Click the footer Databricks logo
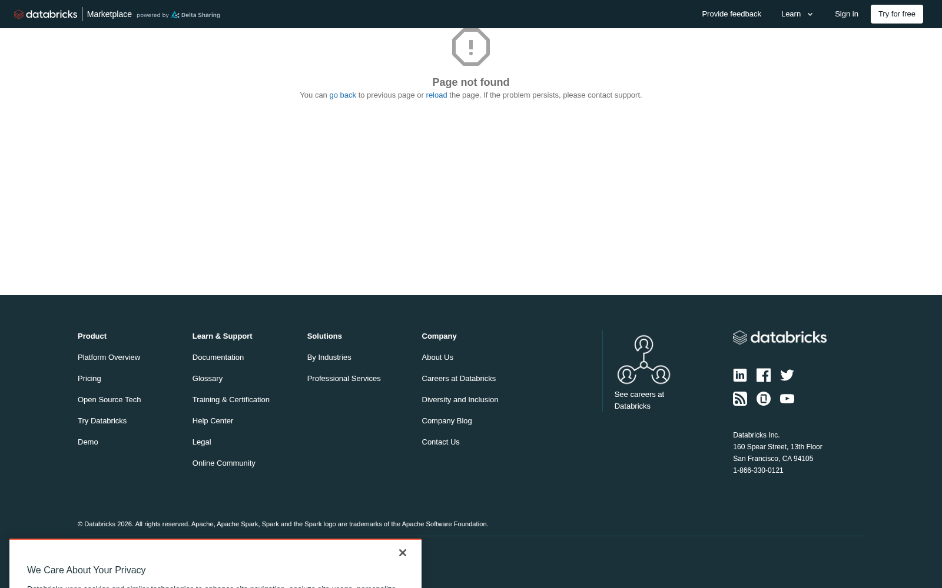Viewport: 942px width, 588px height. click(780, 337)
